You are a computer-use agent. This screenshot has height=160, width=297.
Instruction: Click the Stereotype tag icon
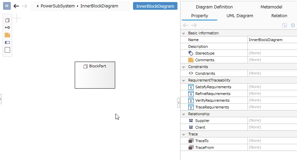point(191,53)
